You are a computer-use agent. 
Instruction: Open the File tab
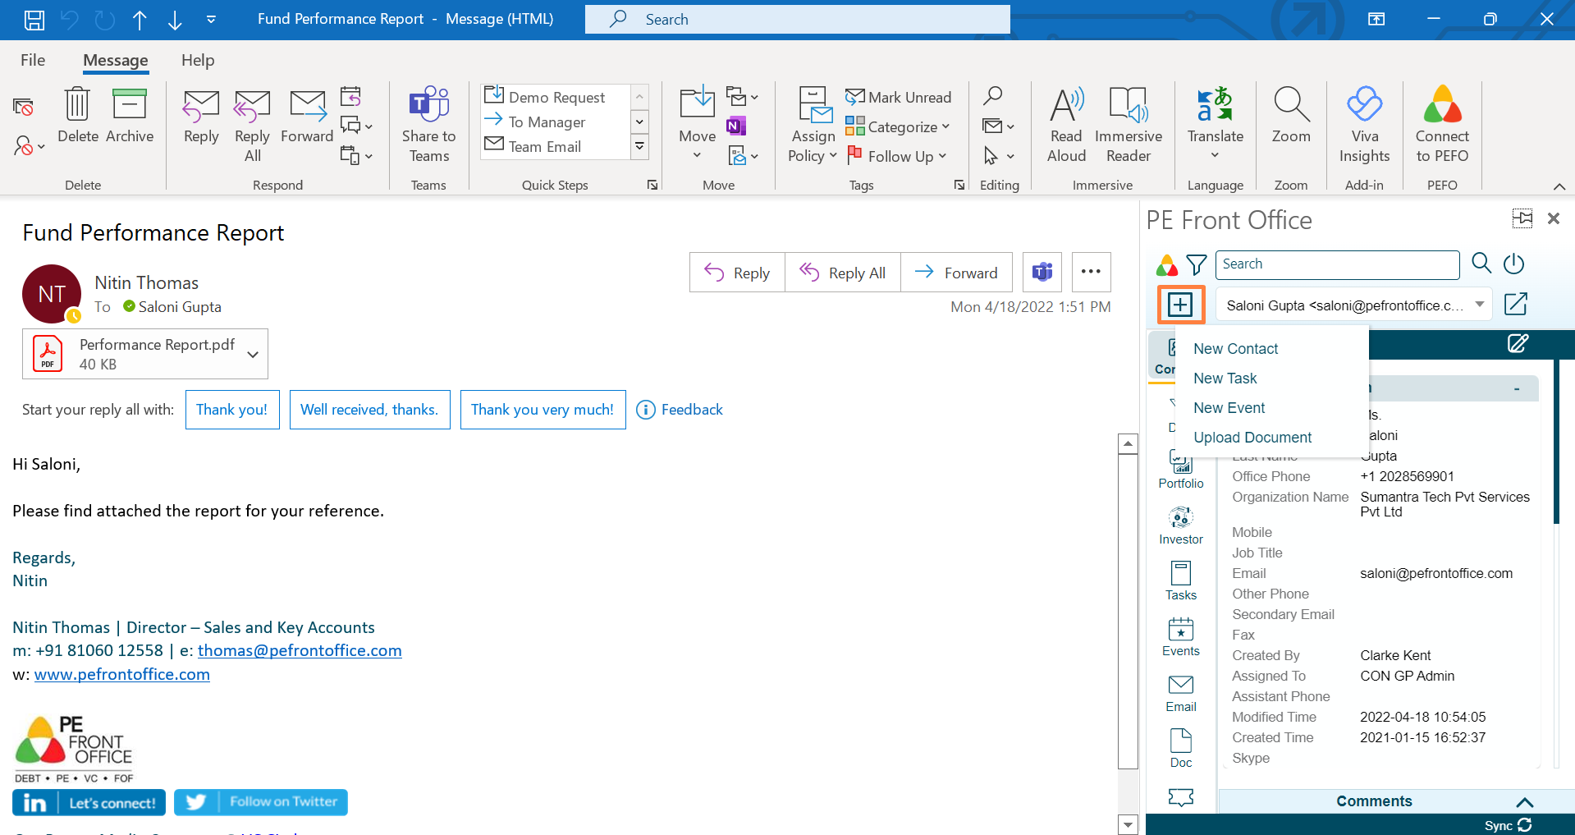pos(33,60)
